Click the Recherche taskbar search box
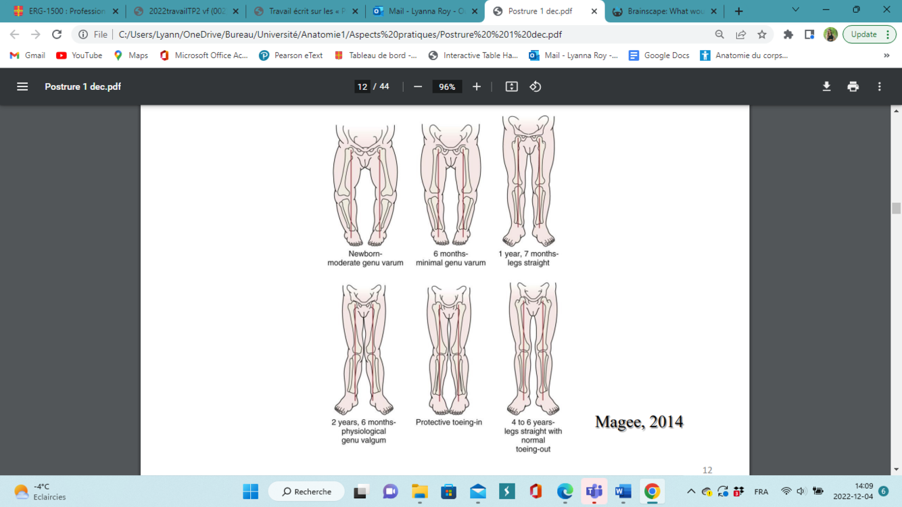The image size is (902, 507). 306,491
